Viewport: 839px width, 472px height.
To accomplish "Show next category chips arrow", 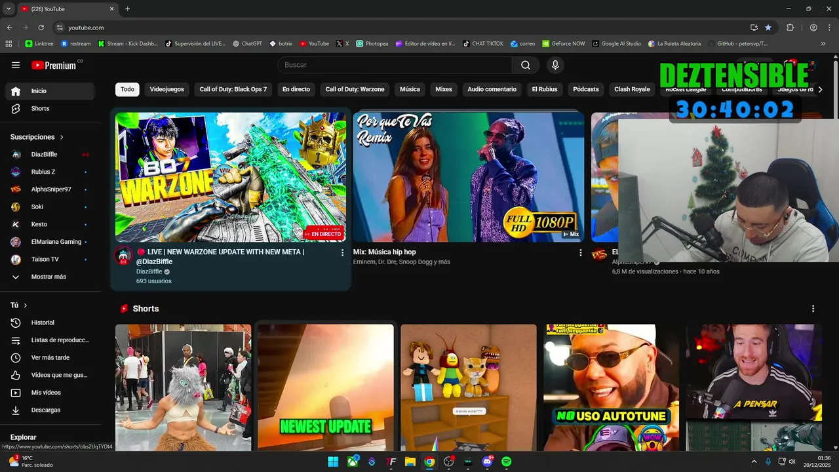I will pos(819,90).
